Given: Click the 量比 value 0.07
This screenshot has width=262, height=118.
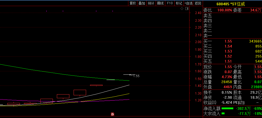Looking at the screenshot, I should click(258, 82).
